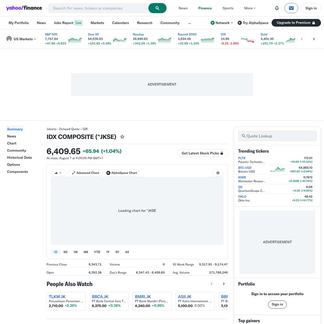
Task: Open the Research menu
Action: (x=145, y=23)
